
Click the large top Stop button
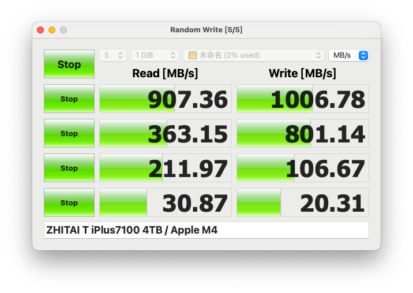pos(69,64)
